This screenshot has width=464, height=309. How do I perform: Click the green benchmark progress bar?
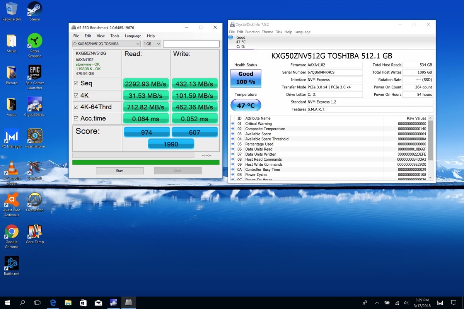pyautogui.click(x=146, y=163)
